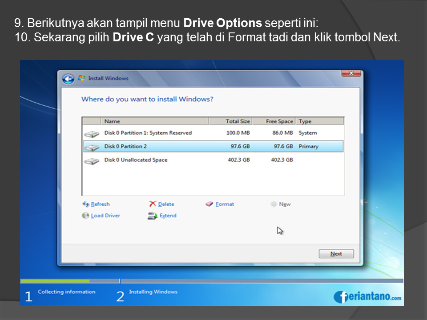Select Disk 0 Unallocated Space row
The image size is (427, 320).
tap(213, 160)
